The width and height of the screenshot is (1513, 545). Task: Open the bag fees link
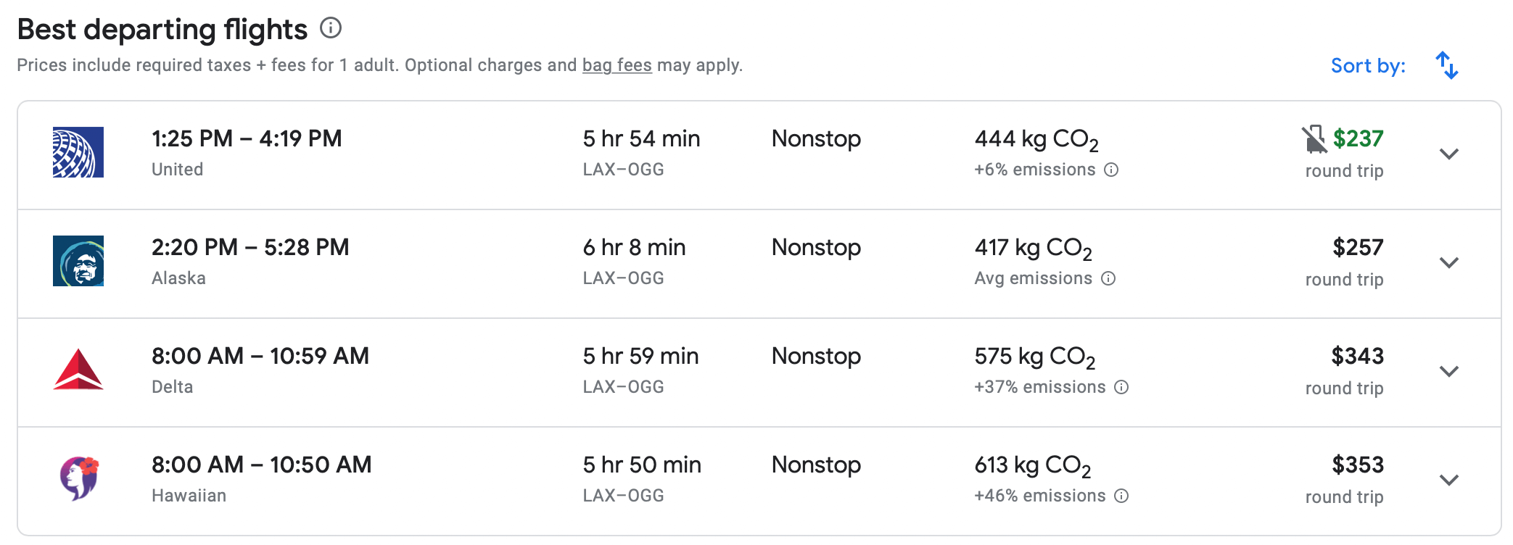point(617,65)
